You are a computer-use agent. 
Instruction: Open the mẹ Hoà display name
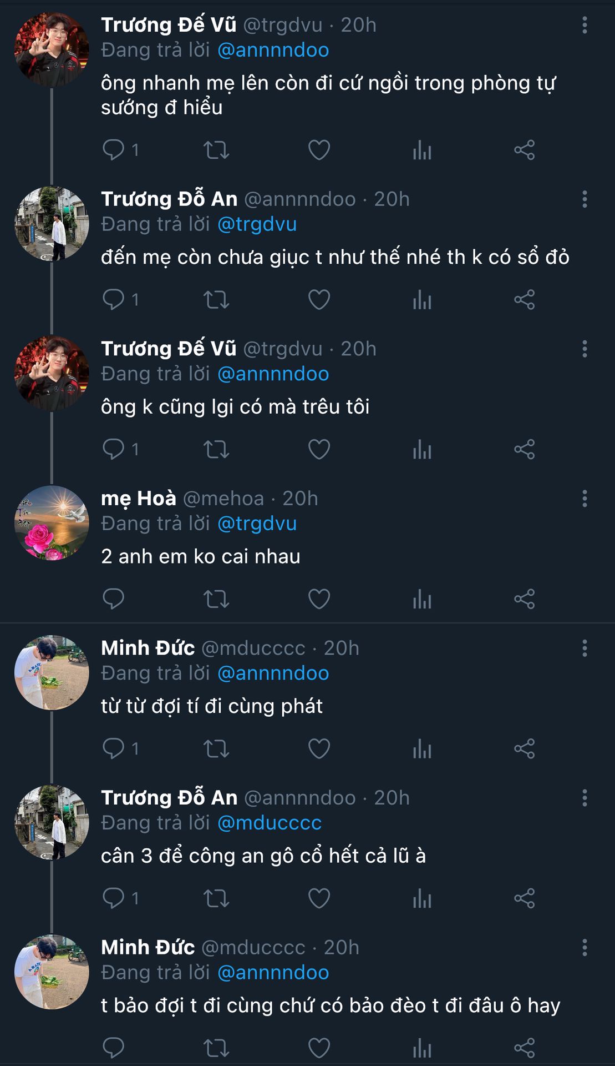139,499
